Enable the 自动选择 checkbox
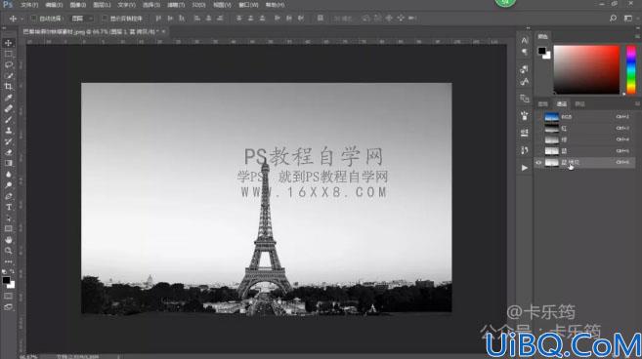 click(x=33, y=19)
